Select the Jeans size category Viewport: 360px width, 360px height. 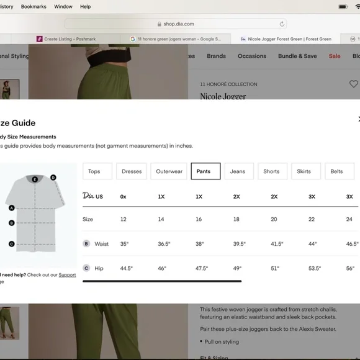point(239,171)
